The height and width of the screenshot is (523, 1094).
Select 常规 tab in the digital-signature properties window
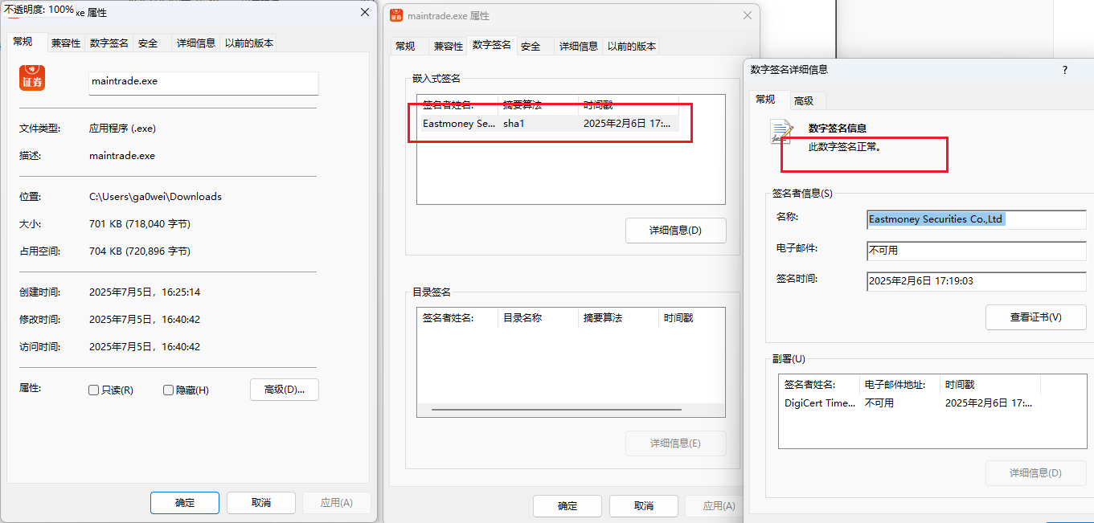405,47
